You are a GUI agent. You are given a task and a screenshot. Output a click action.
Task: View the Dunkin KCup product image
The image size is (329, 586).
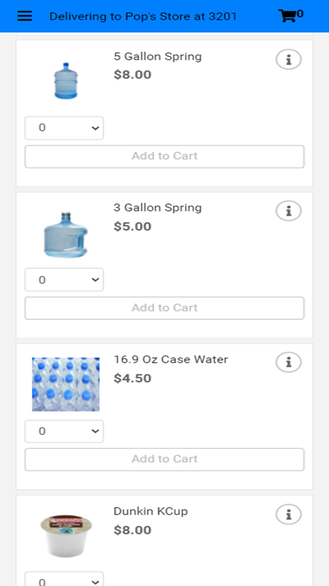[x=66, y=536]
